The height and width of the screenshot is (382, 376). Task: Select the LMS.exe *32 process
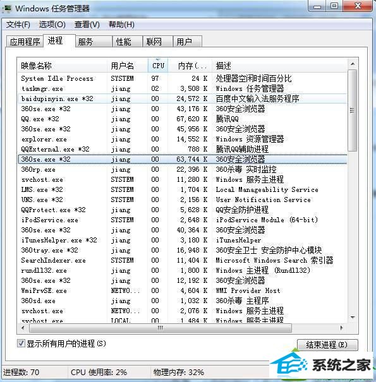183,189
